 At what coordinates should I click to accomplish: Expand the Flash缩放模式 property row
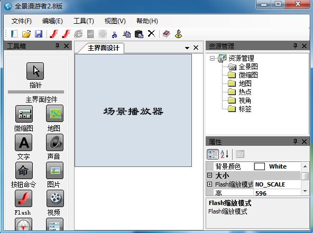click(x=209, y=184)
